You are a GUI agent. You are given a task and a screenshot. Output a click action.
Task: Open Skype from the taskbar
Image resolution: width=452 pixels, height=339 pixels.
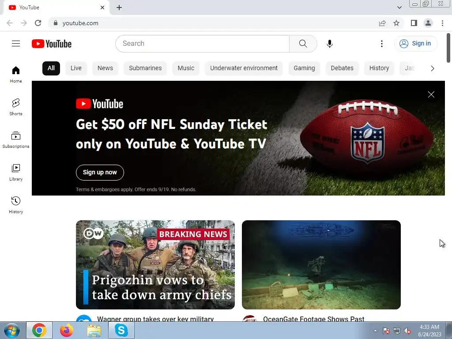click(121, 330)
